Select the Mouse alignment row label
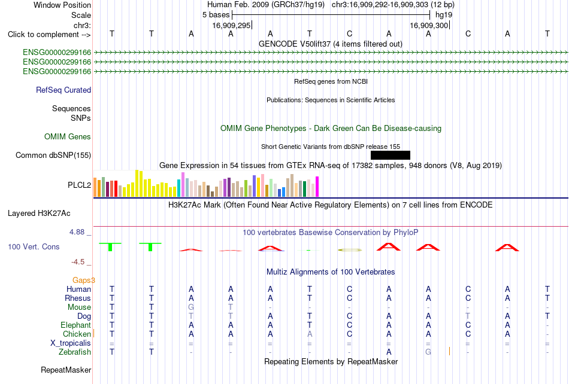This screenshot has height=384, width=569. point(79,307)
